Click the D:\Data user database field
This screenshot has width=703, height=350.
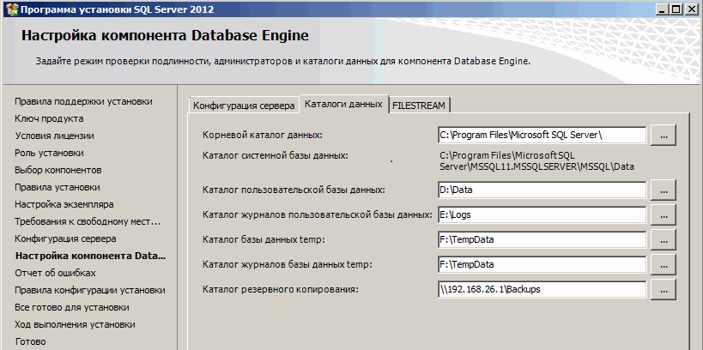[x=542, y=190]
